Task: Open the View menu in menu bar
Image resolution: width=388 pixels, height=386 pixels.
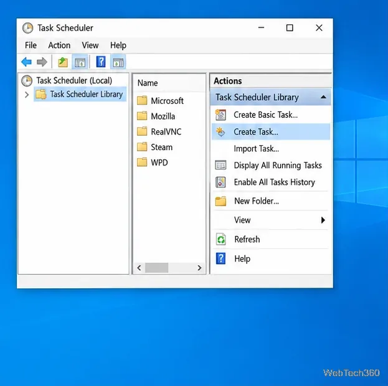Action: tap(90, 45)
